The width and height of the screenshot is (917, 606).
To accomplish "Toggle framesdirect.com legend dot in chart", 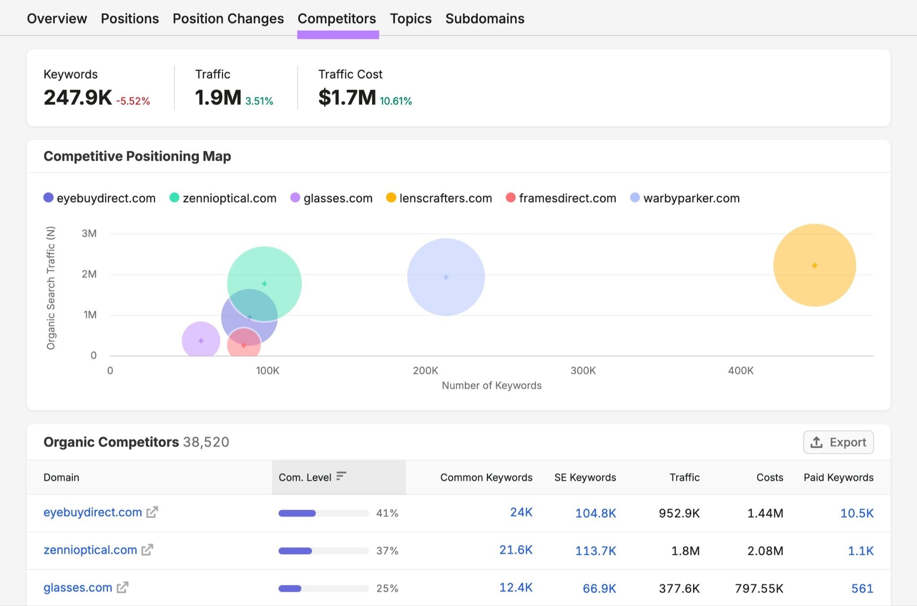I will 510,198.
